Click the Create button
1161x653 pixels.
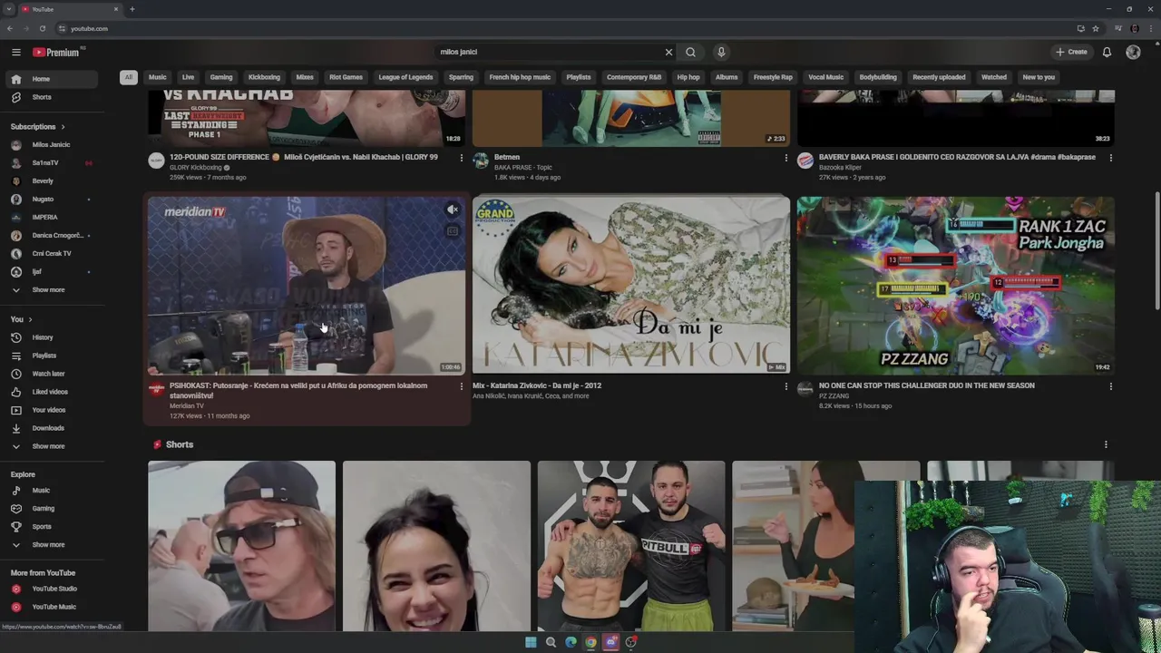(1071, 52)
